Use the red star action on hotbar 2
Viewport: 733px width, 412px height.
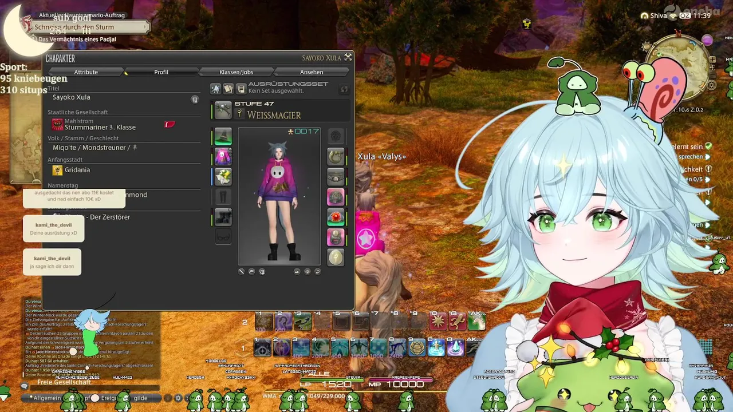[x=438, y=322]
